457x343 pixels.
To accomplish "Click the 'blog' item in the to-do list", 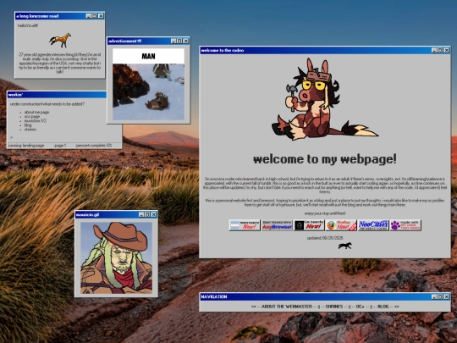I will pyautogui.click(x=28, y=125).
